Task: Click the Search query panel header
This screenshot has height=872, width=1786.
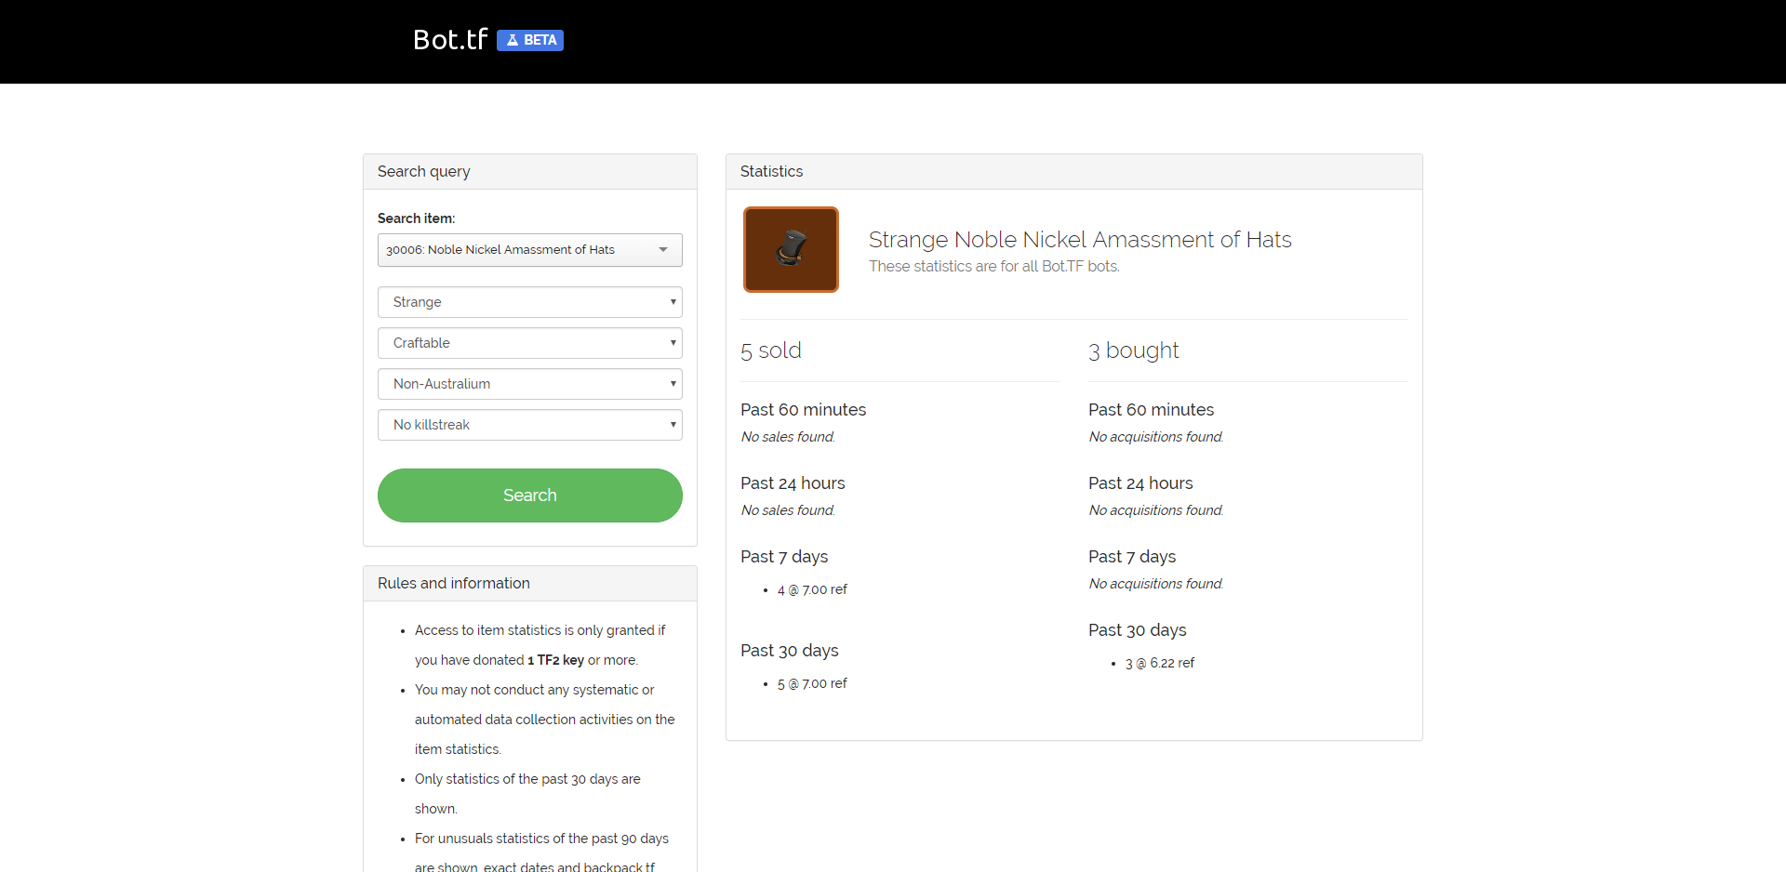Action: [530, 172]
